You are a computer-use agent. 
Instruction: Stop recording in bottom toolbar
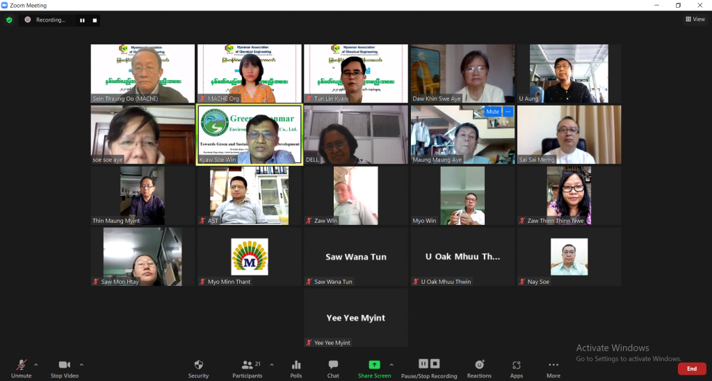(435, 364)
